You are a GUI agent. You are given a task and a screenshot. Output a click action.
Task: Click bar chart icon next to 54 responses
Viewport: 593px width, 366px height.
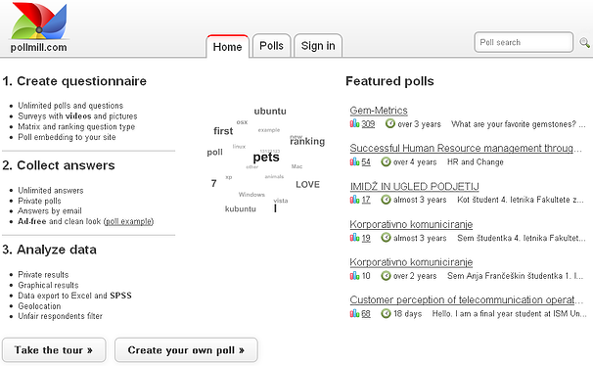pos(354,161)
